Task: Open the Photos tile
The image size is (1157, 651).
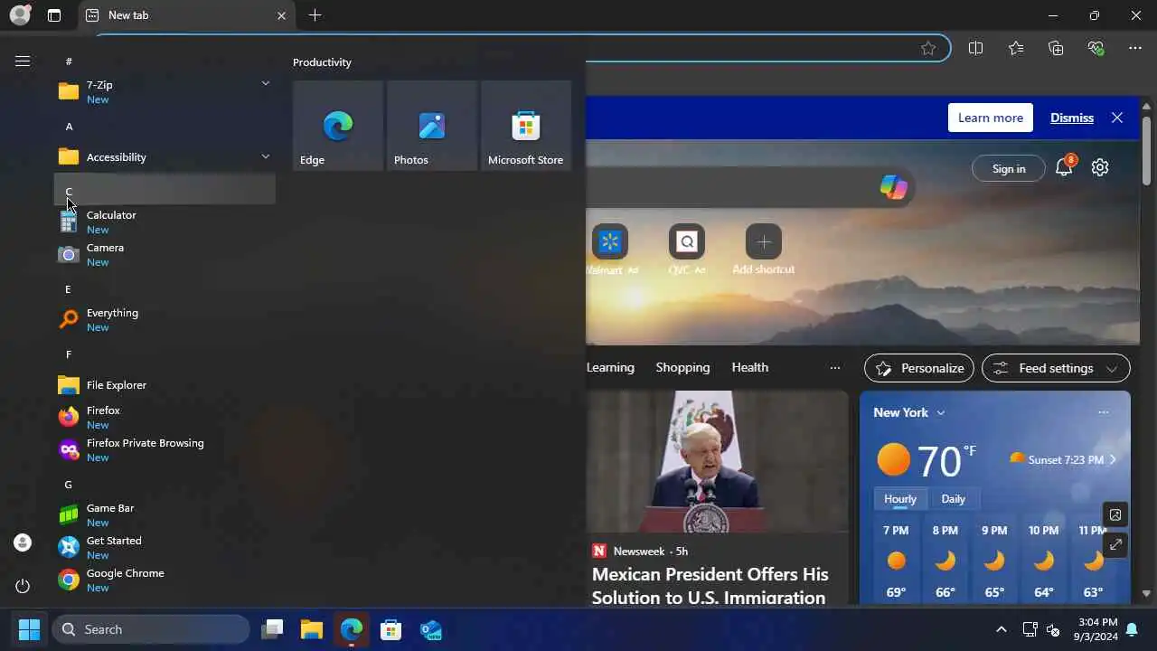Action: click(x=432, y=126)
